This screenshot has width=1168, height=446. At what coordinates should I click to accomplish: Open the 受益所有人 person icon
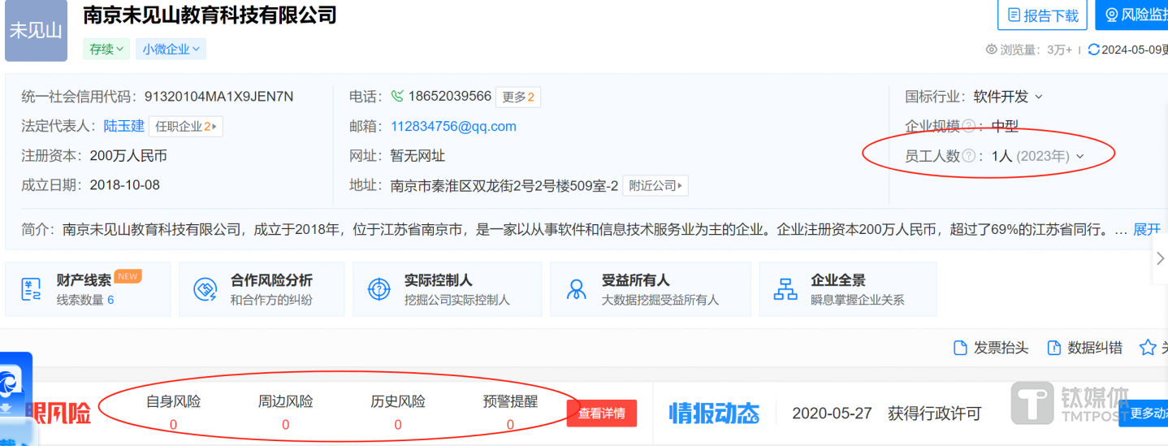point(577,289)
